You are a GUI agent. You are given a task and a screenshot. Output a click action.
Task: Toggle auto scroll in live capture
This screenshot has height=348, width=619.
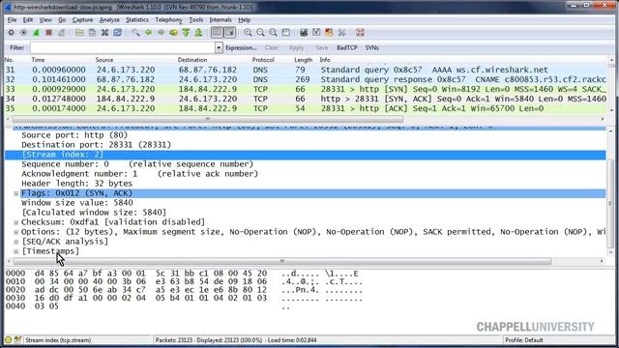pos(230,32)
